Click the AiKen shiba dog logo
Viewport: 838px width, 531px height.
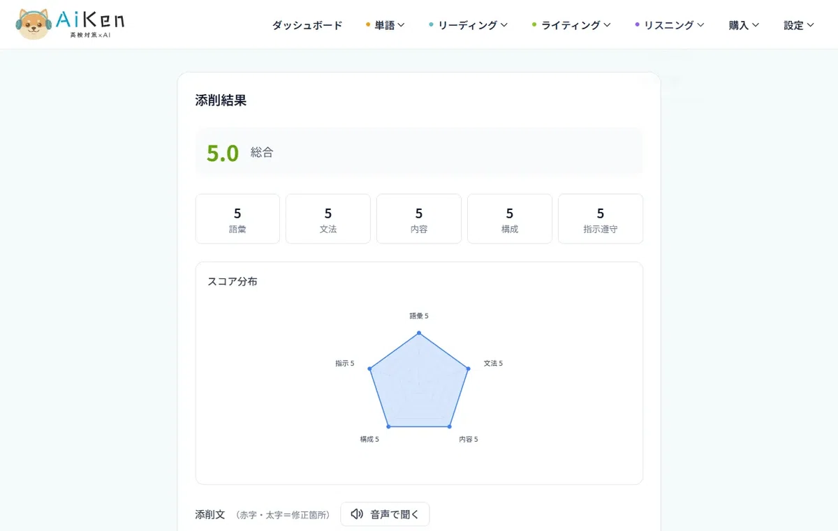(33, 24)
